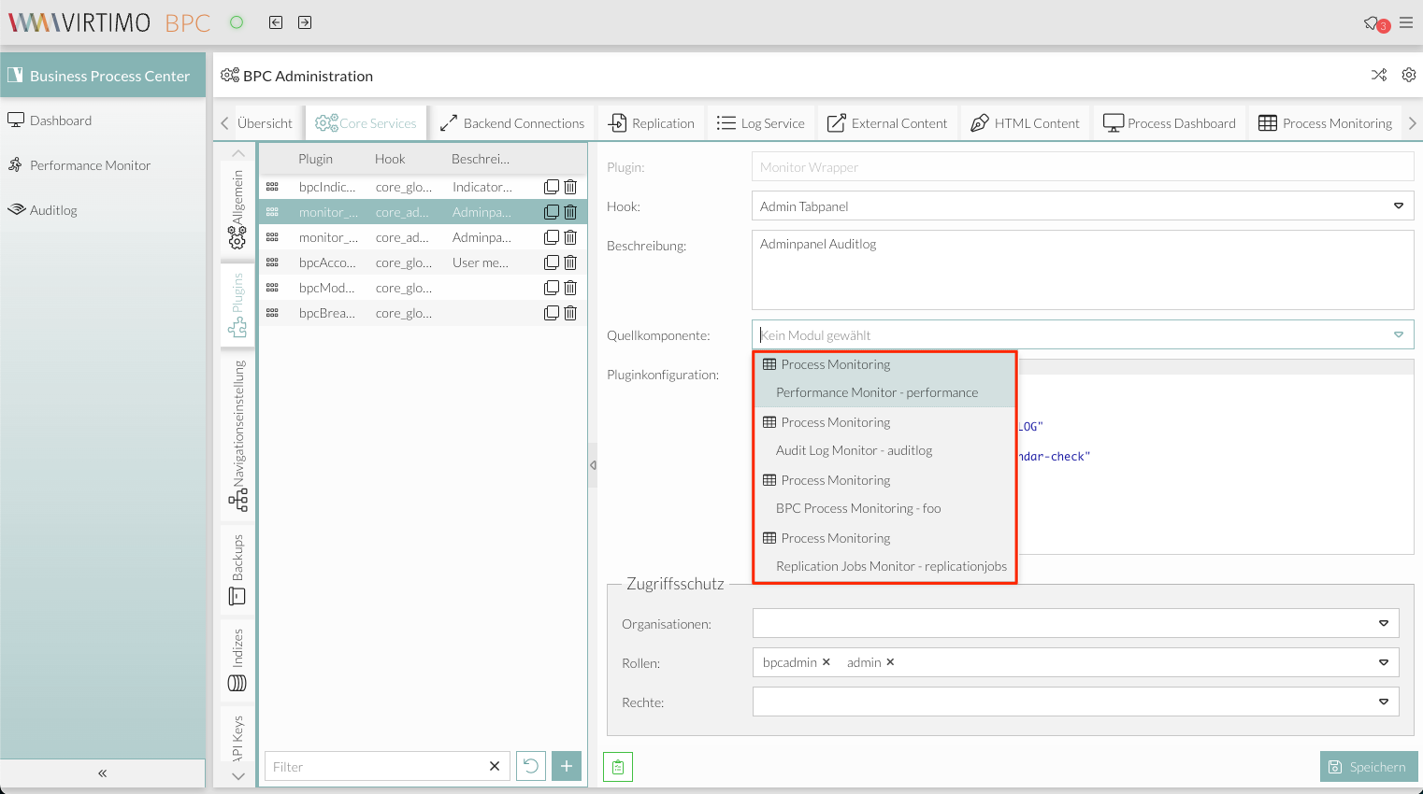Clear the plugin filter field
The width and height of the screenshot is (1423, 794).
pos(495,767)
